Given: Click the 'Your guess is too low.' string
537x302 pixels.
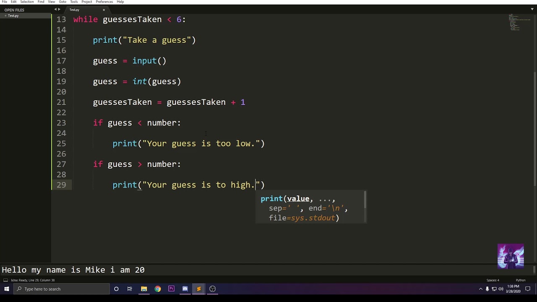Looking at the screenshot, I should tap(201, 143).
